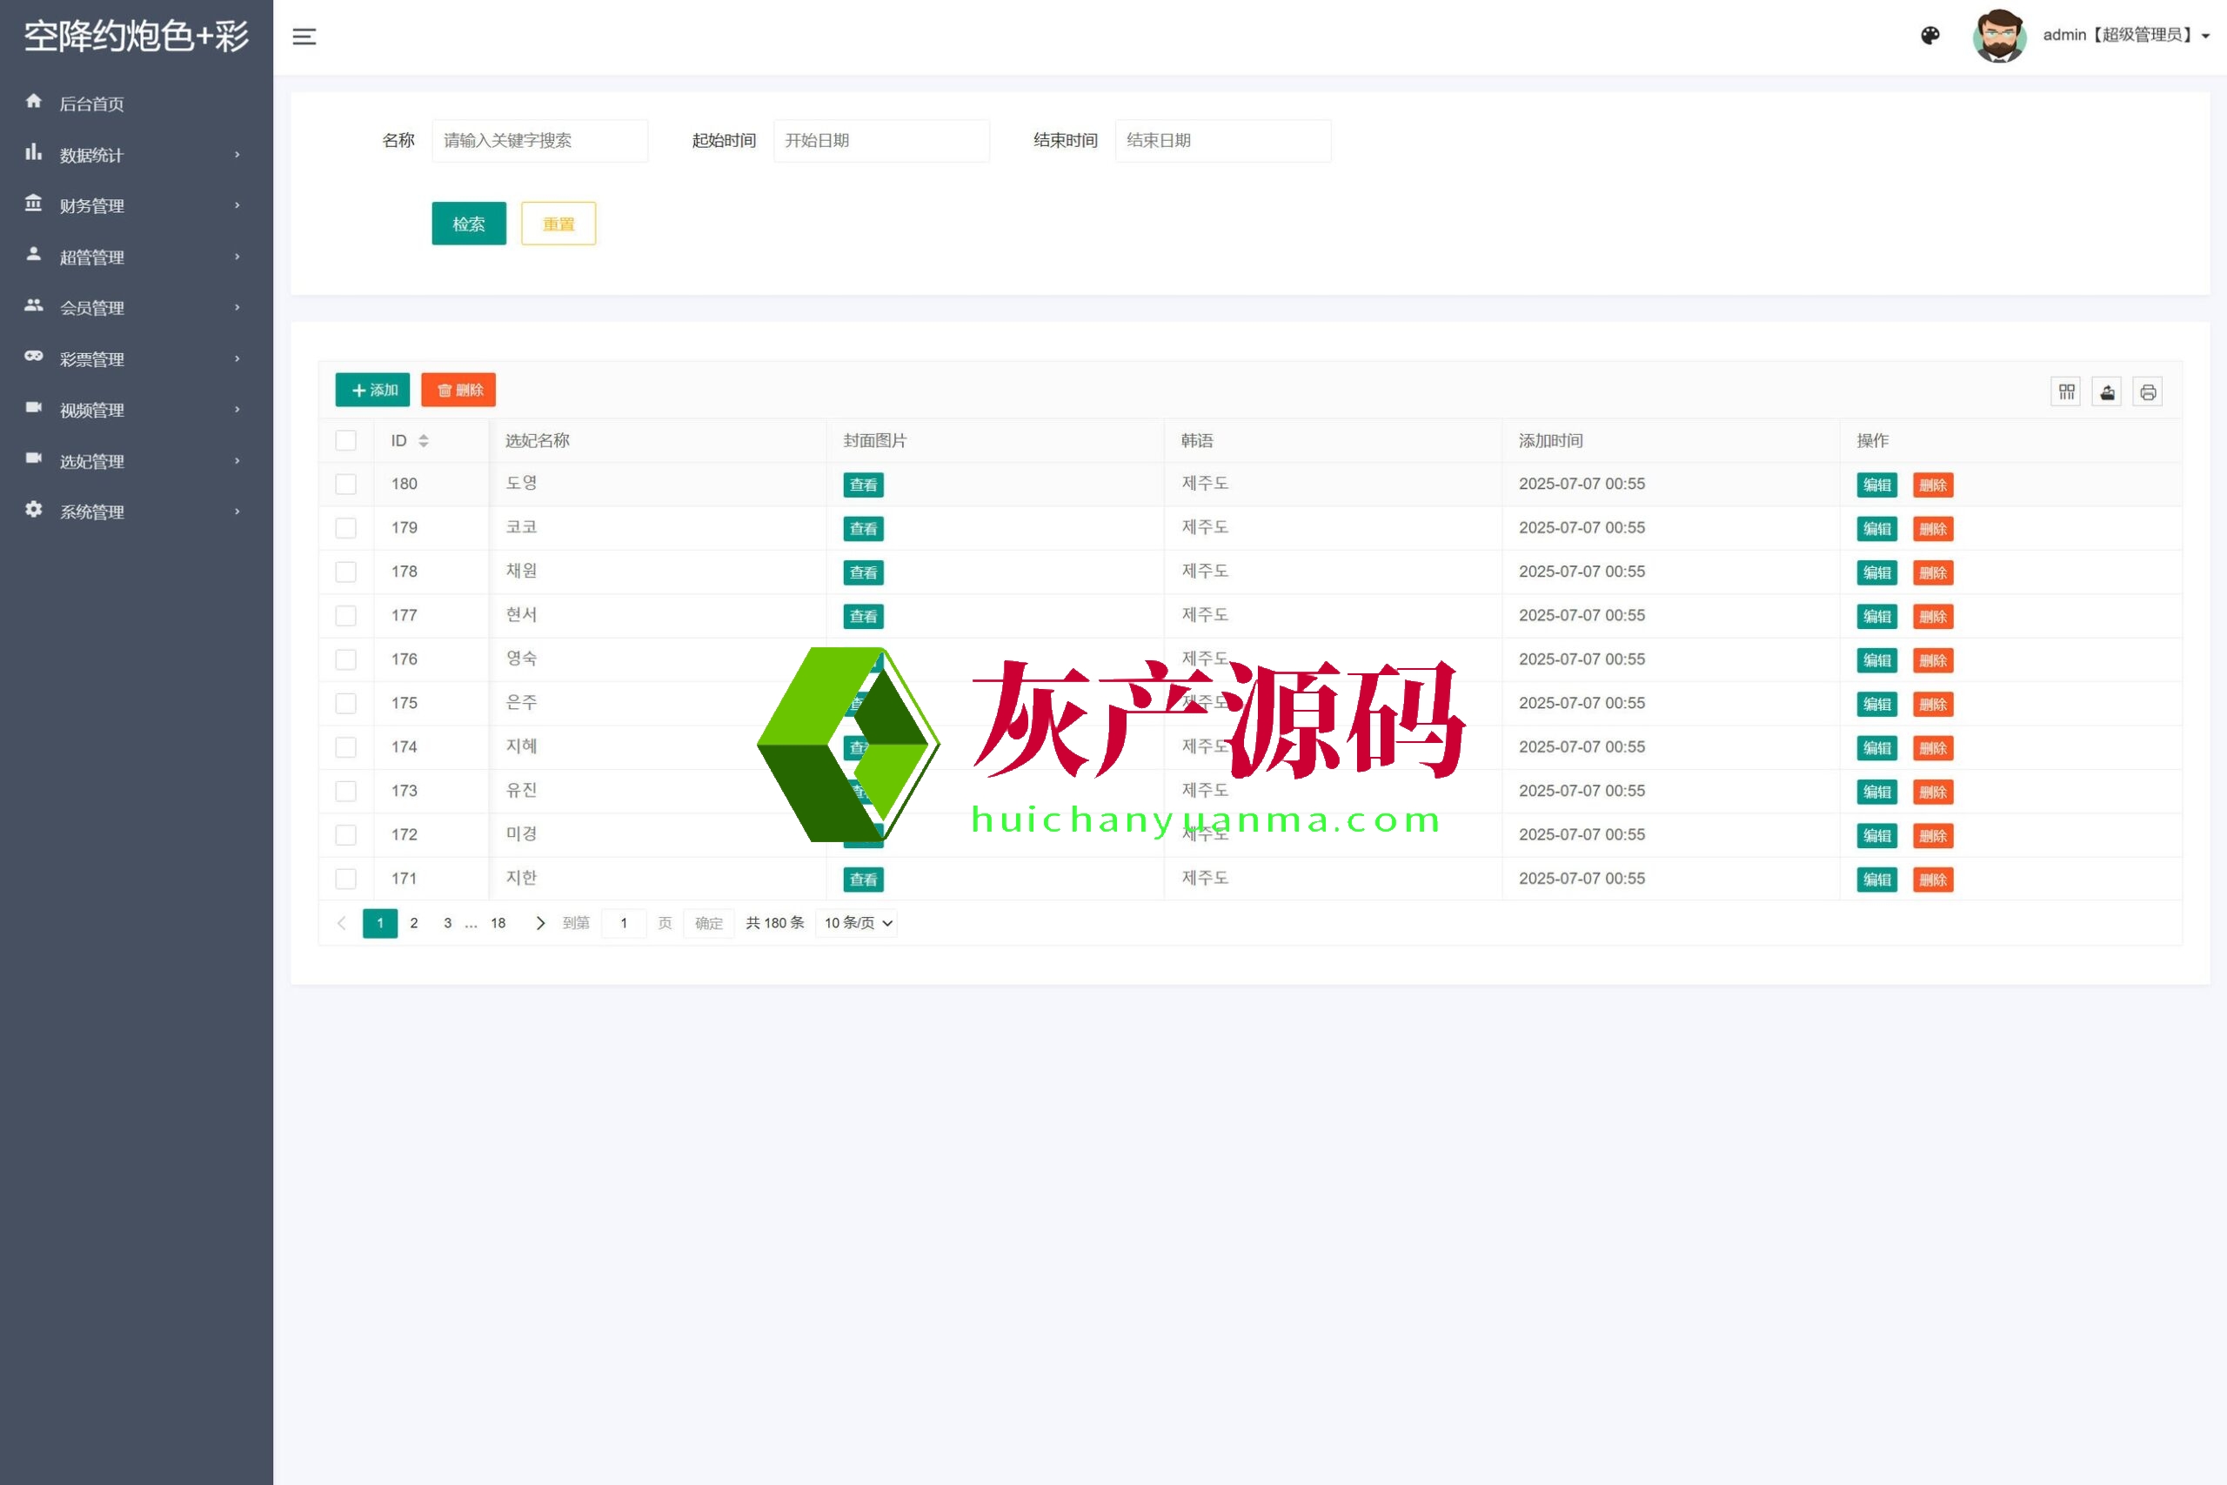2227x1485 pixels.
Task: Click the hamburger menu collapse icon
Action: point(304,37)
